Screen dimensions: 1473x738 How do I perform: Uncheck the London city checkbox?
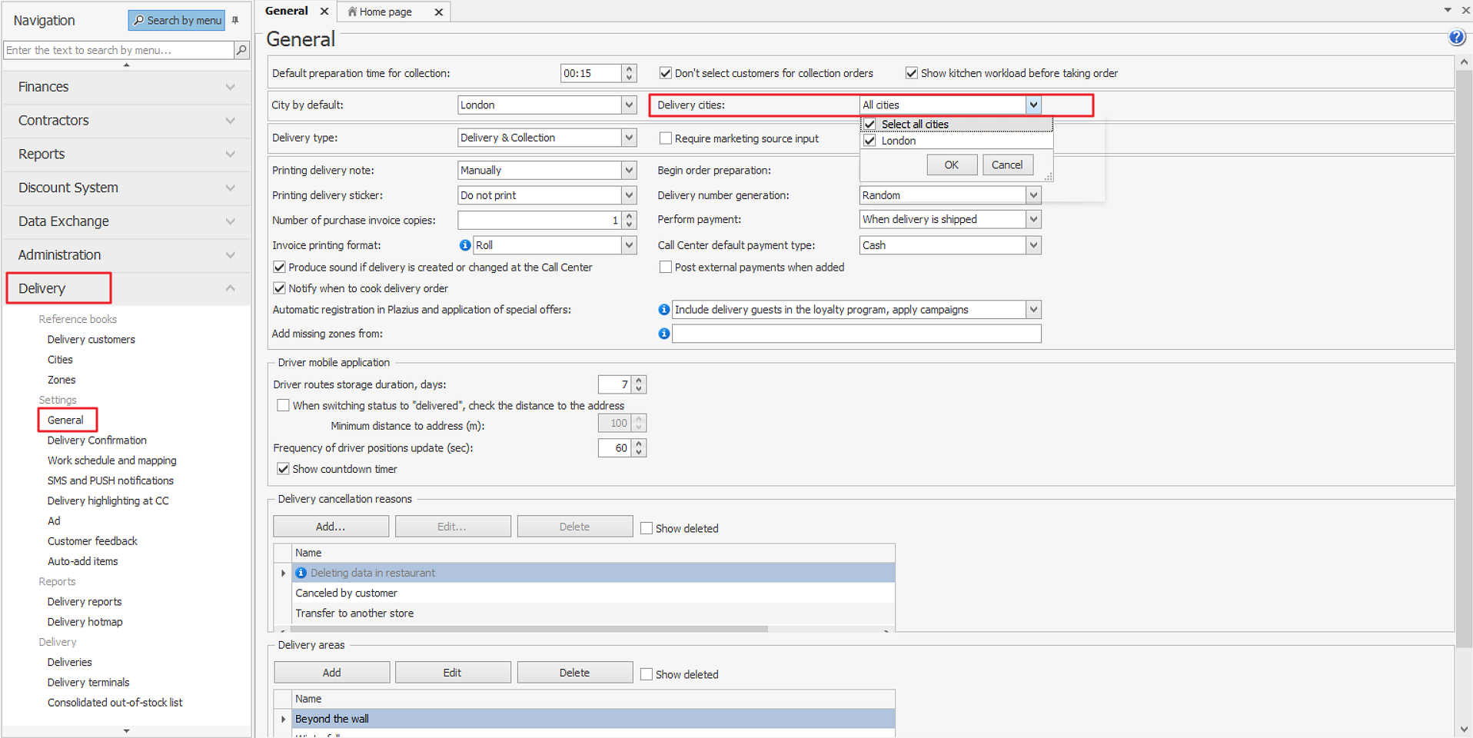coord(870,141)
